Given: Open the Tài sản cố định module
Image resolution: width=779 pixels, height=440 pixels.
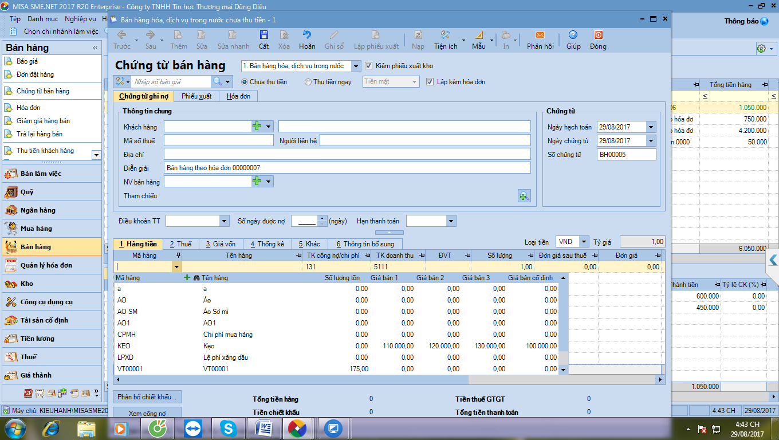Looking at the screenshot, I should [x=52, y=320].
